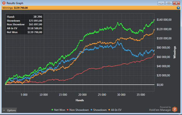Click the $60 000,00 axis label

pos(163,57)
